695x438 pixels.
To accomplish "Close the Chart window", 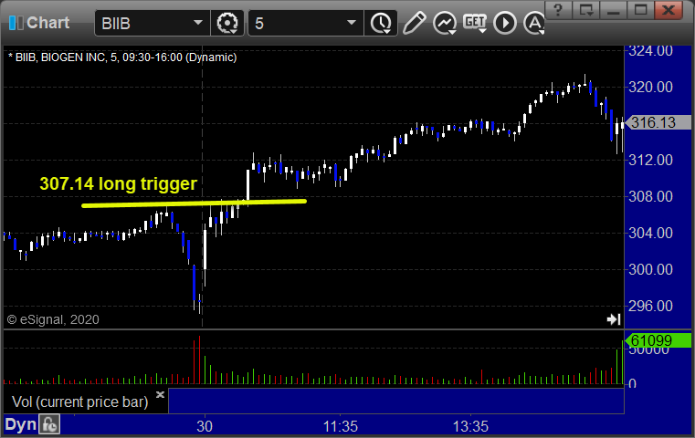I will click(x=668, y=10).
